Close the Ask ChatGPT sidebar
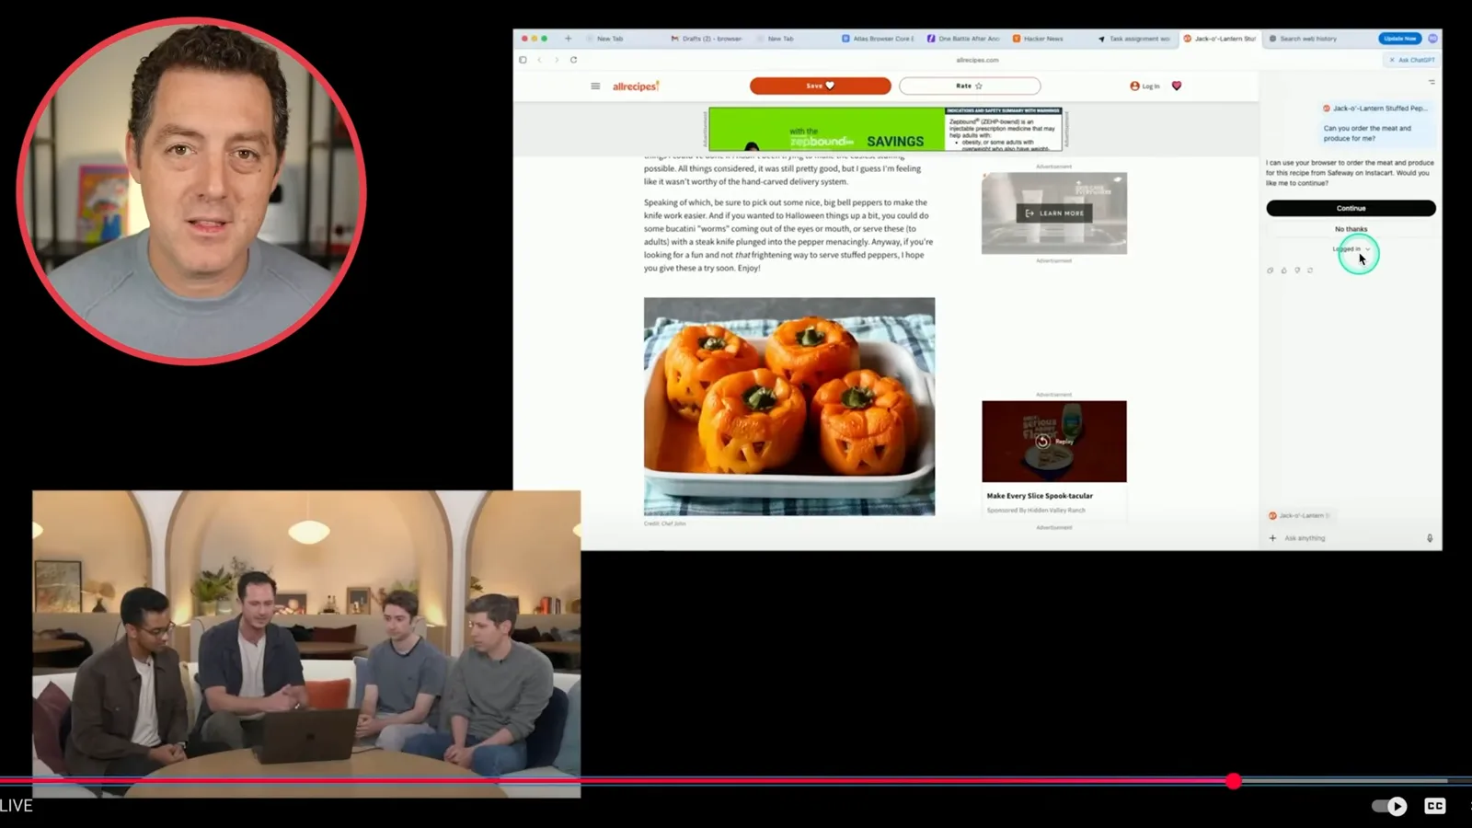Screen dimensions: 1472x828 (x=1392, y=60)
